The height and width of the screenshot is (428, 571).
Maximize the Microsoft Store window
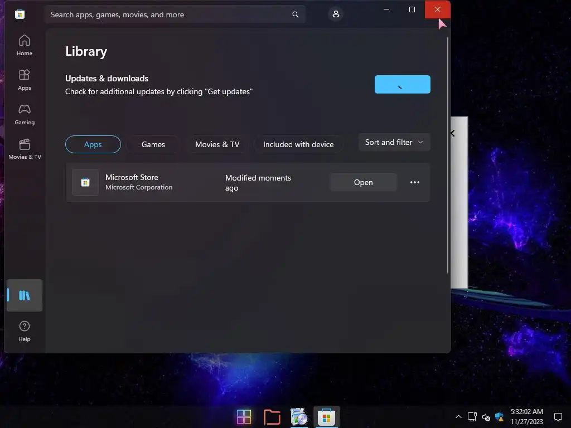point(412,9)
